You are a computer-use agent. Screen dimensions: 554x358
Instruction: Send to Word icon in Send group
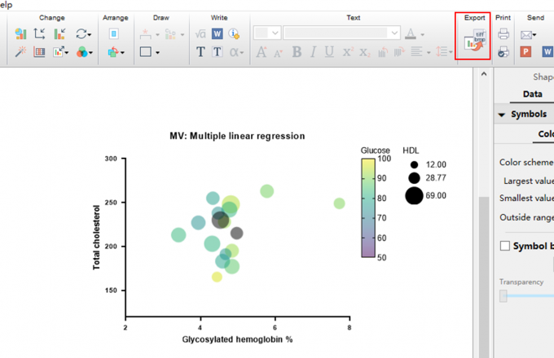point(547,52)
